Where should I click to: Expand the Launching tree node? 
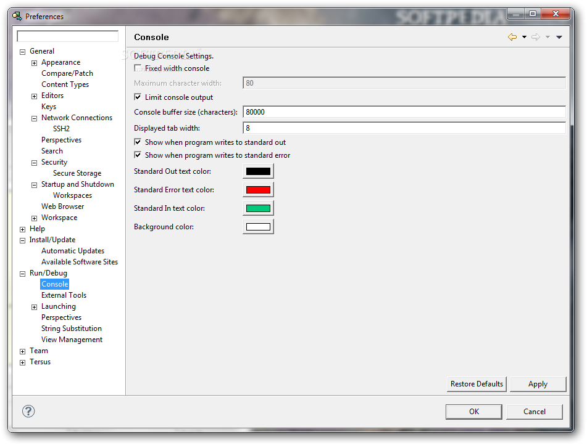tap(34, 308)
